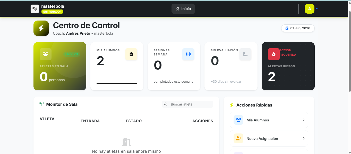Image resolution: width=351 pixels, height=154 pixels.
Task: Open the Inicio navigation item
Action: pos(183,9)
